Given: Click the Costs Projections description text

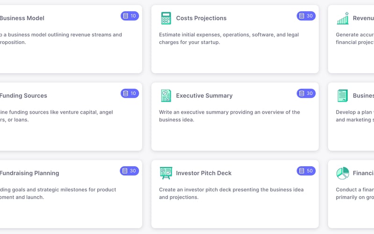Looking at the screenshot, I should (x=229, y=38).
